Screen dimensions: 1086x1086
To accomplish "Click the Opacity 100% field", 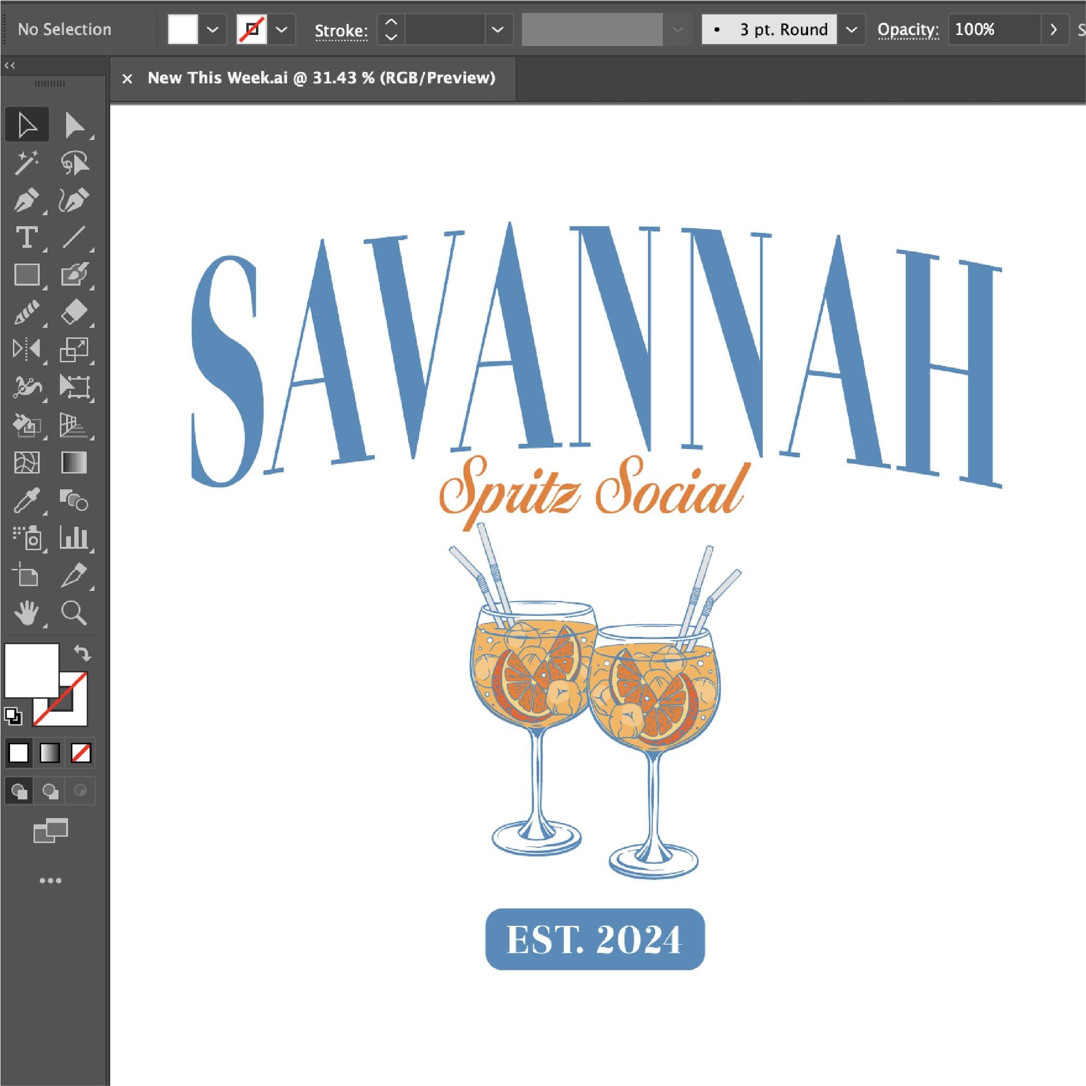I will click(994, 29).
